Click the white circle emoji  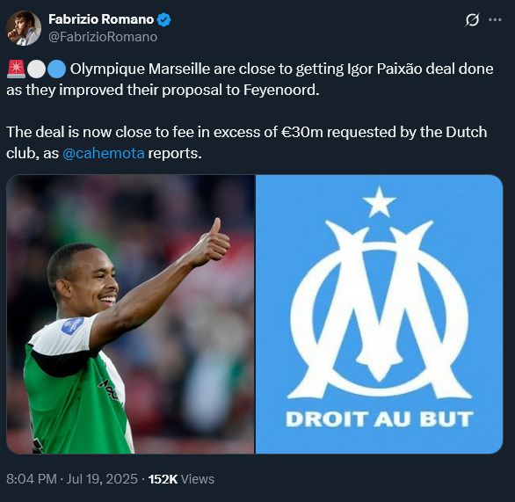click(x=36, y=69)
